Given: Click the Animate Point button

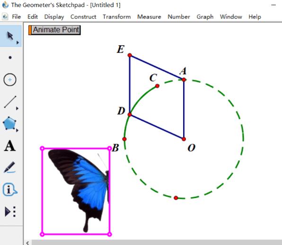Looking at the screenshot, I should point(54,30).
